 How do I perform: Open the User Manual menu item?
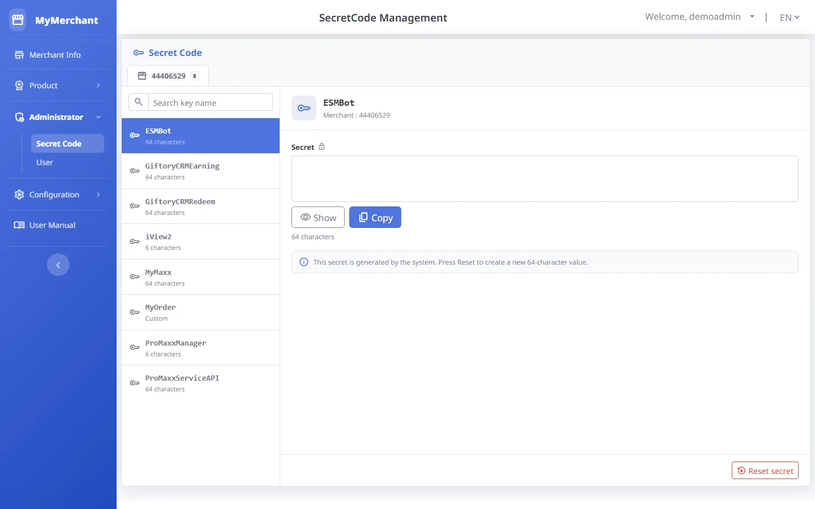click(x=58, y=225)
